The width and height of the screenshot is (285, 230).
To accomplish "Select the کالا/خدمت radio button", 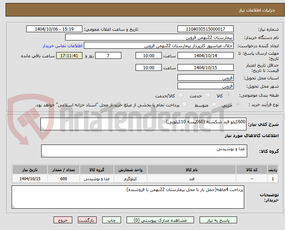I will [x=181, y=95].
